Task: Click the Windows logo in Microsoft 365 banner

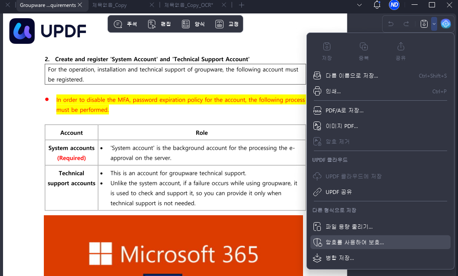Action: tap(100, 253)
